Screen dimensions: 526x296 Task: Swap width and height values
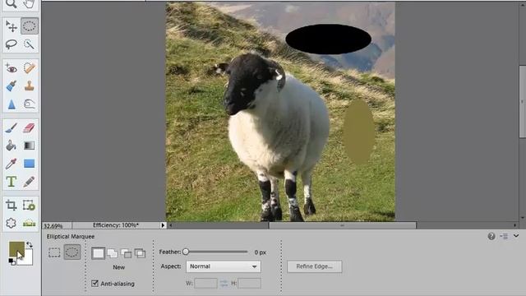(224, 283)
